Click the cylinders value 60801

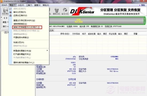[x=73, y=62]
